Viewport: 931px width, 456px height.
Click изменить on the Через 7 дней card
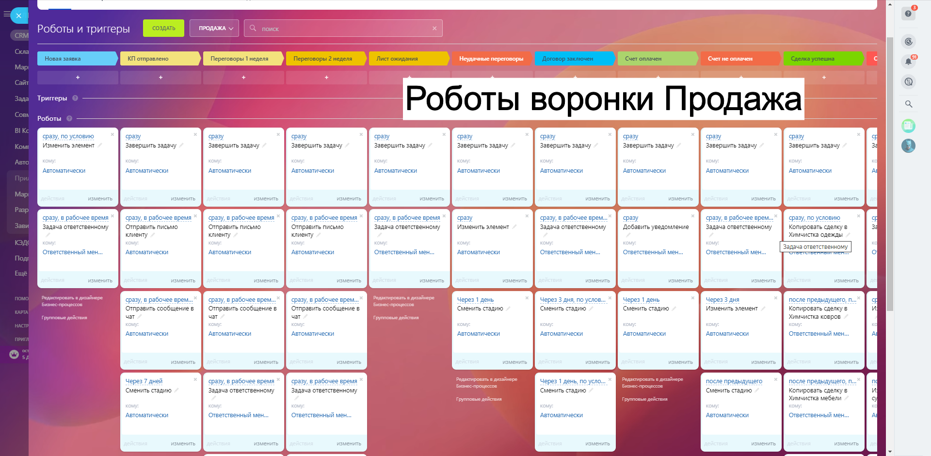click(183, 443)
